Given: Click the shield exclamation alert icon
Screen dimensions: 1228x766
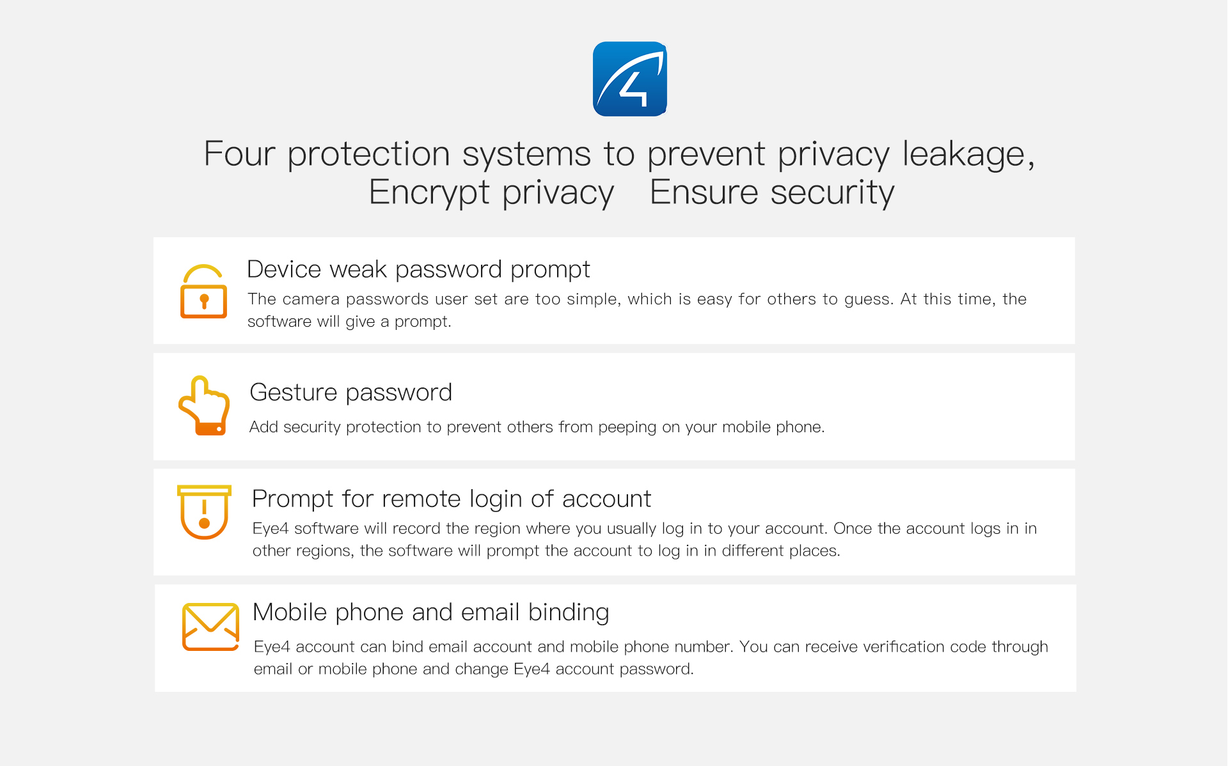Looking at the screenshot, I should (204, 512).
